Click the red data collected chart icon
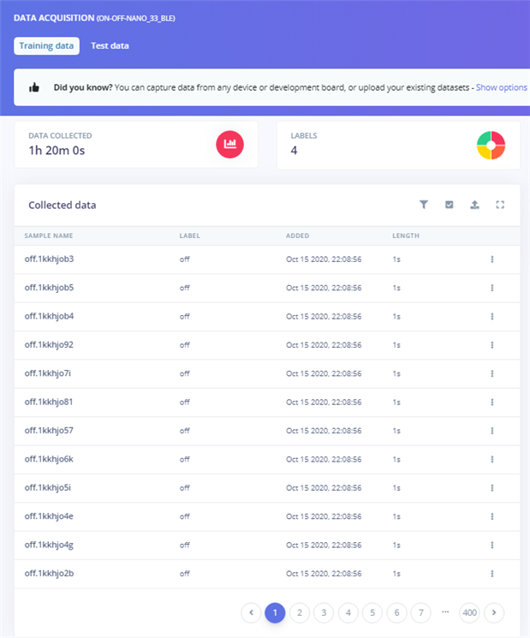This screenshot has width=530, height=638. [x=229, y=145]
